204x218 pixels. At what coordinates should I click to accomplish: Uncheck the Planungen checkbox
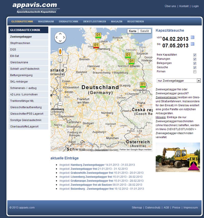click(x=195, y=59)
